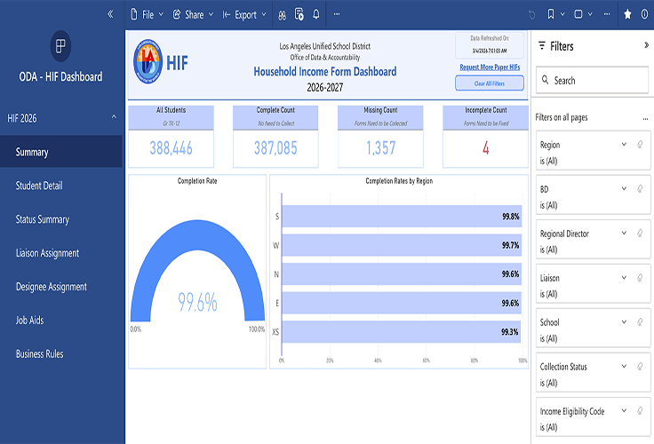Expand the bookmark dropdown arrow

pos(562,14)
